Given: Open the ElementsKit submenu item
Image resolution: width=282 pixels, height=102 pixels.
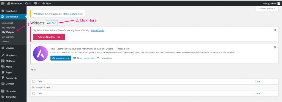Looking at the screenshot, I should coord(7,23).
